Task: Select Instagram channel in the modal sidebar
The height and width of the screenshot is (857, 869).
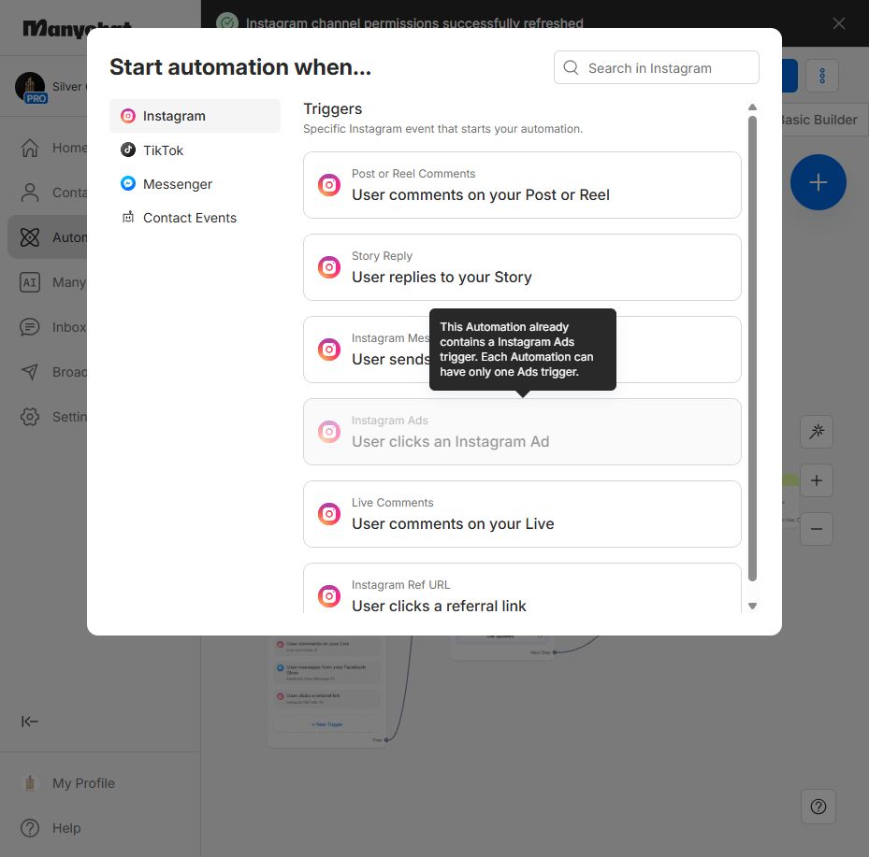Action: coord(195,116)
